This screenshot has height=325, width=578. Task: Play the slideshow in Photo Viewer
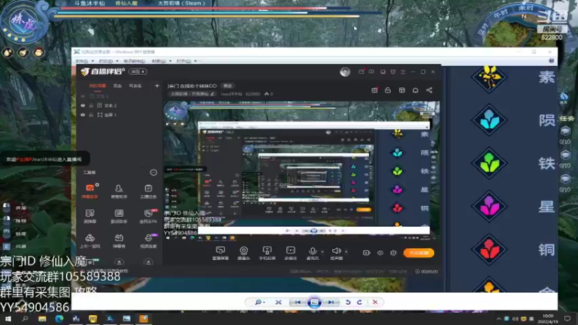[314, 302]
